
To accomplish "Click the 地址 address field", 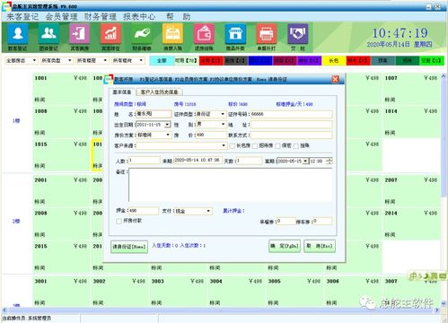I will click(291, 125).
